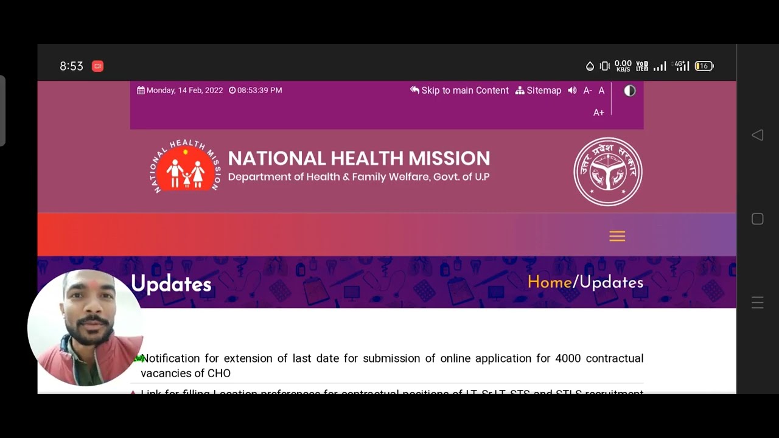Click the Department of Health & Family Welfare subtitle
The width and height of the screenshot is (779, 438).
pyautogui.click(x=358, y=177)
